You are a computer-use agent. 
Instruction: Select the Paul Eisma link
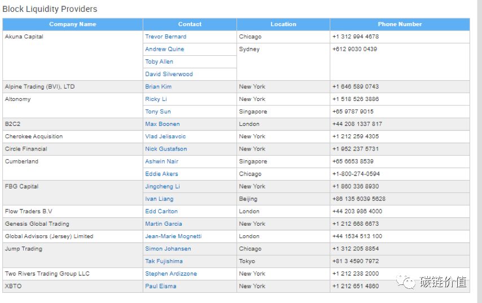(x=160, y=286)
